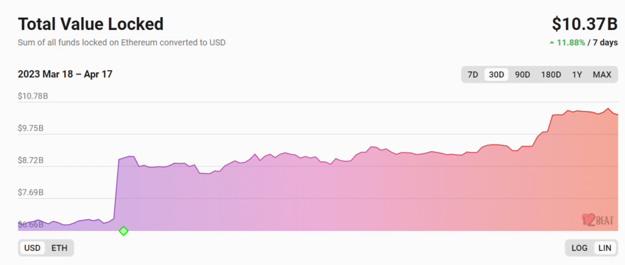Set chart scale to LIN
The height and width of the screenshot is (265, 625).
tap(605, 249)
